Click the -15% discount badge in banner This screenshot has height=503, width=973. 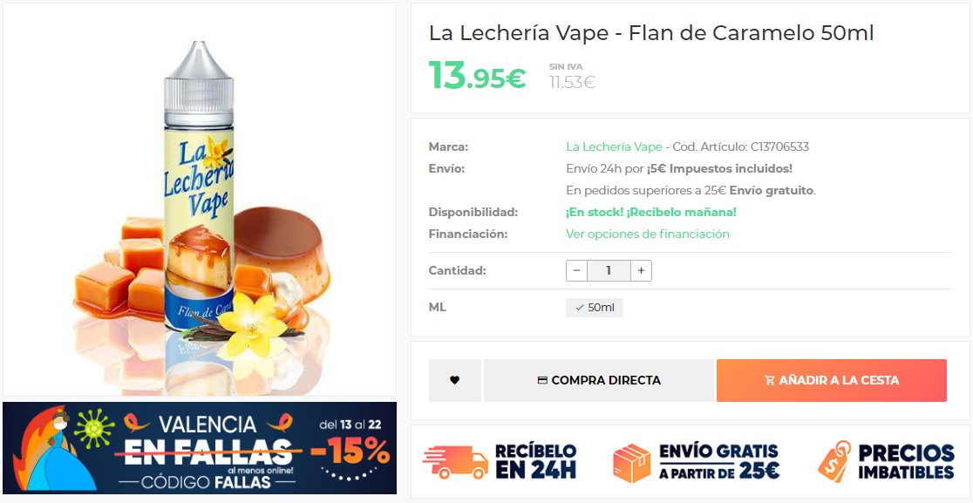coord(350,452)
